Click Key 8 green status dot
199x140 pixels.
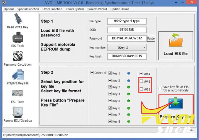coord(129,121)
